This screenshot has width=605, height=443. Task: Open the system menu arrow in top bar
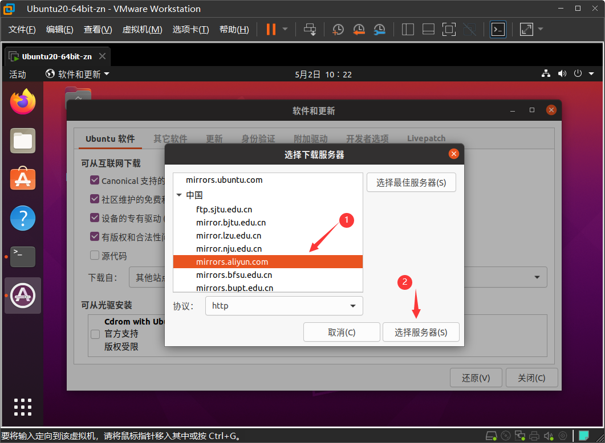pos(591,73)
